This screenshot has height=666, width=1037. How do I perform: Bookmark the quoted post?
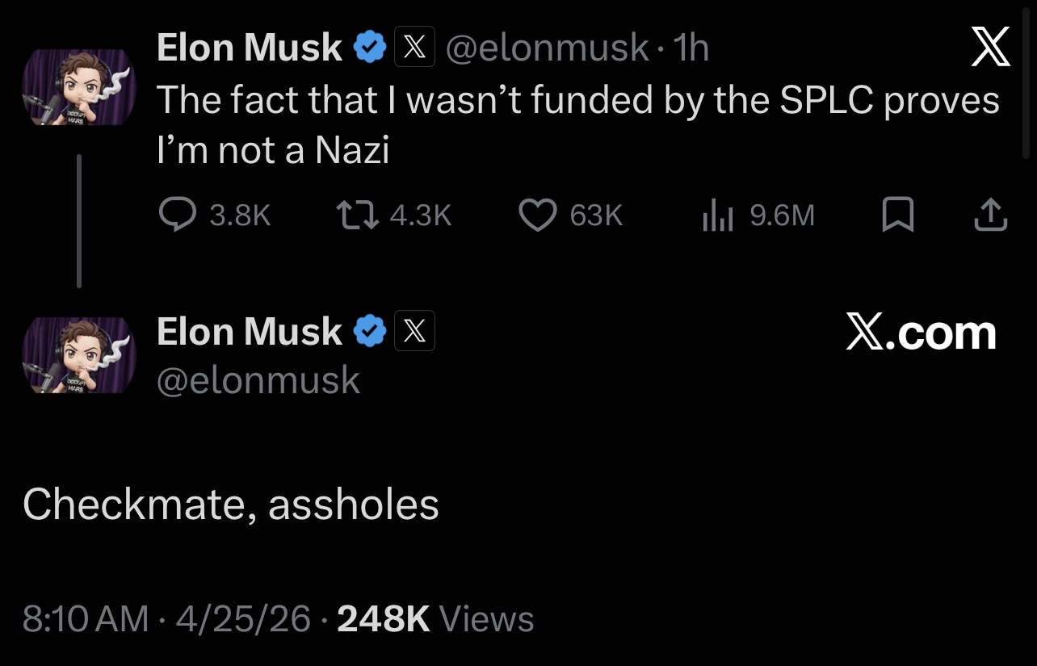point(897,215)
